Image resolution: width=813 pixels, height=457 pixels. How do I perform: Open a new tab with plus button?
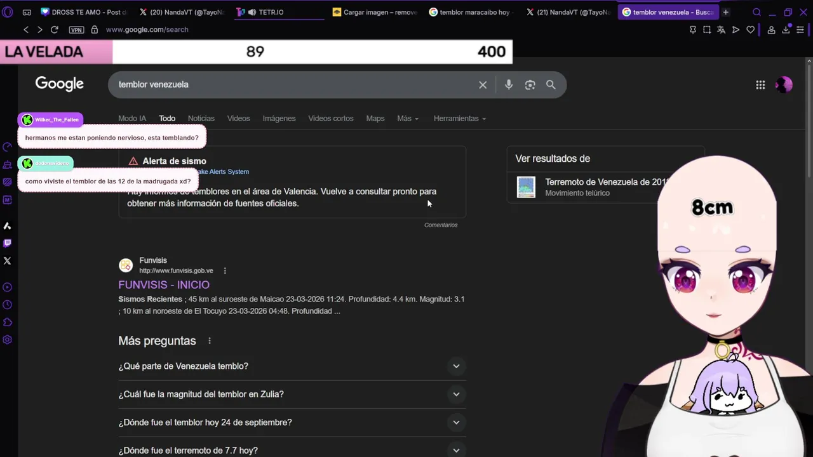pyautogui.click(x=725, y=12)
